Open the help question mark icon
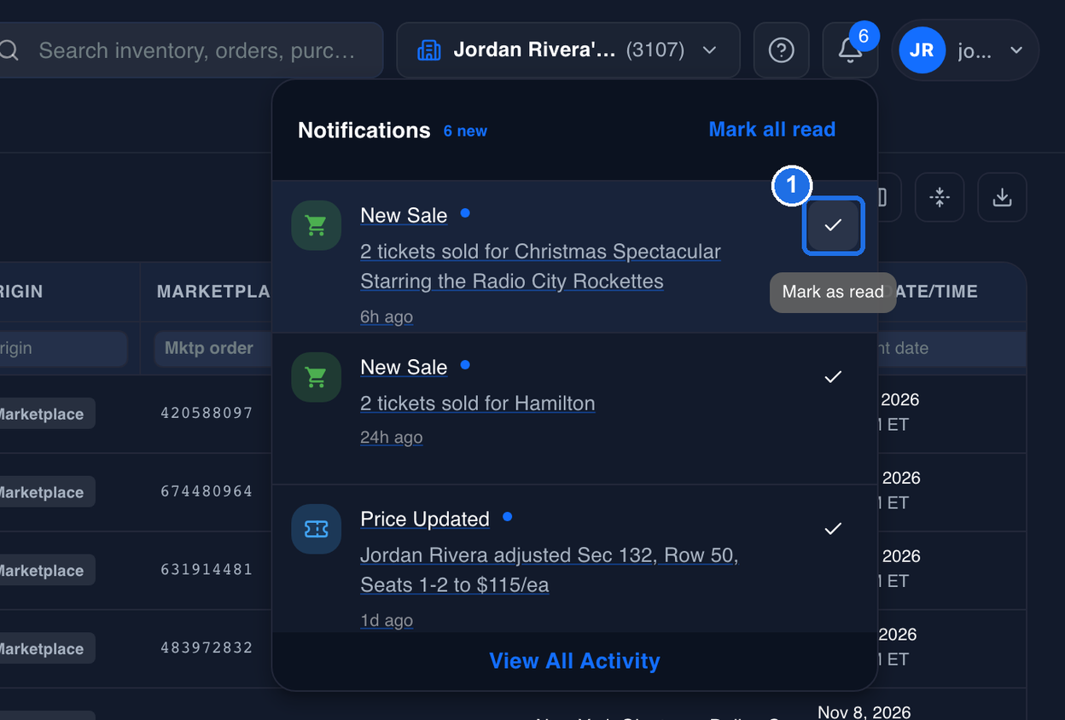The image size is (1065, 720). (x=781, y=50)
